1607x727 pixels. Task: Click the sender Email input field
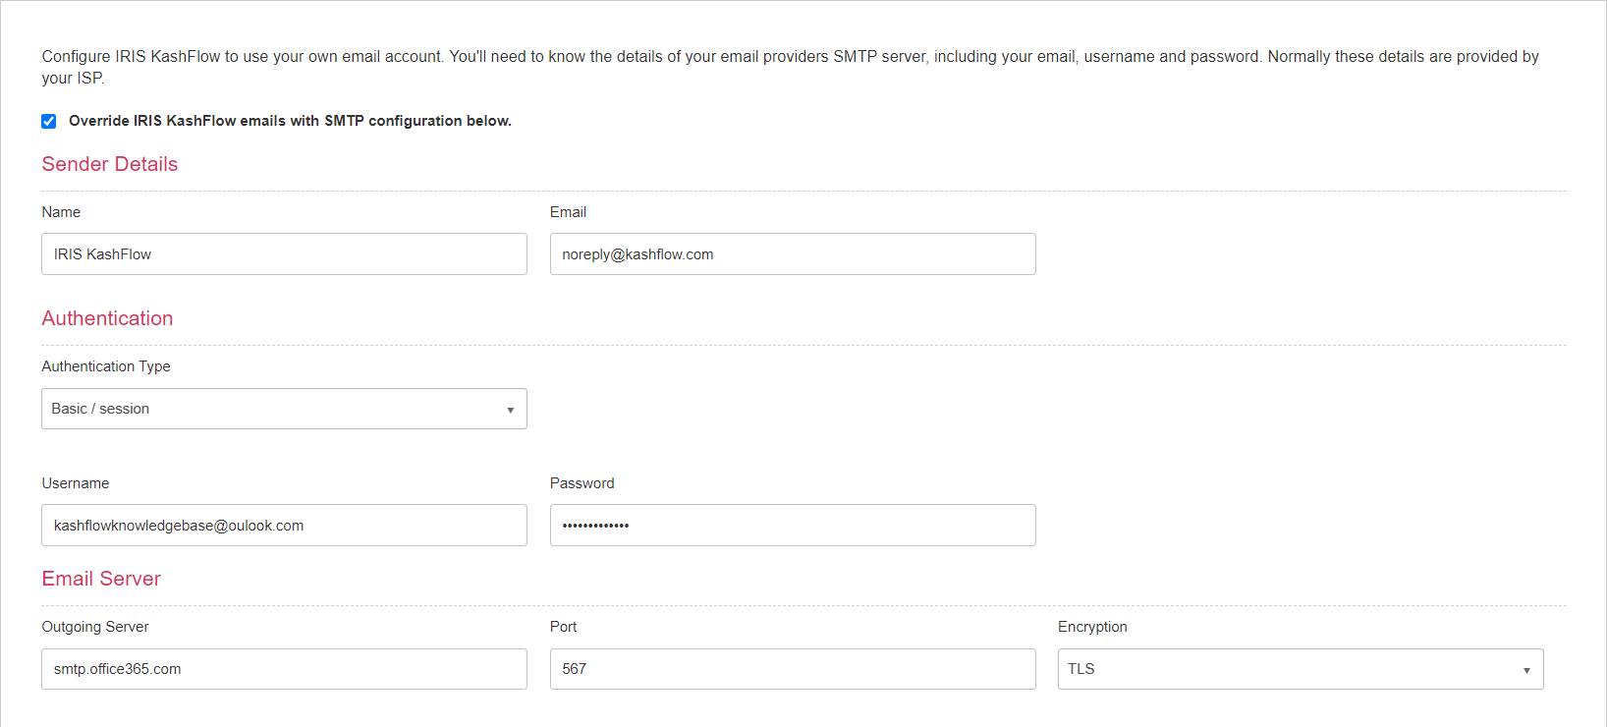[x=793, y=253]
